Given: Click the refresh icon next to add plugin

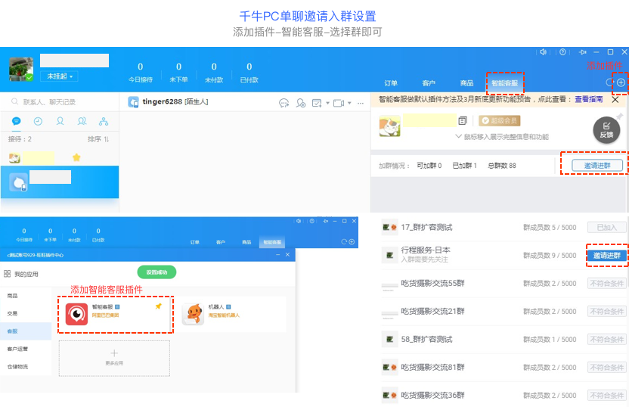Looking at the screenshot, I should [609, 82].
